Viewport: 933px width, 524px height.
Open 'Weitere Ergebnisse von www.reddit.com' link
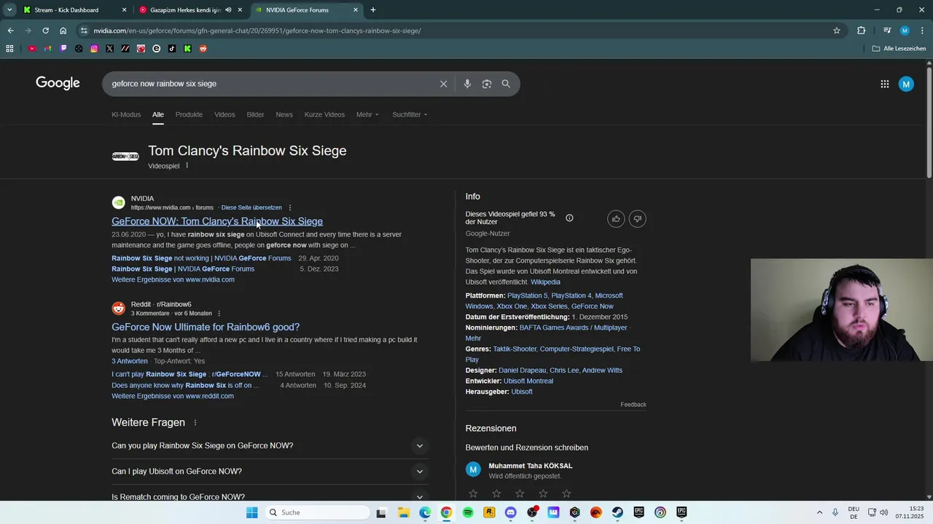173,396
